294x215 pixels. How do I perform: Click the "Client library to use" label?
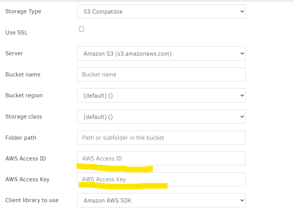pos(32,200)
